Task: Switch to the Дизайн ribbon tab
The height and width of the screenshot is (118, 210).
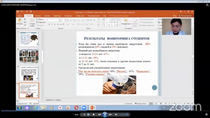Action: pyautogui.click(x=47, y=16)
